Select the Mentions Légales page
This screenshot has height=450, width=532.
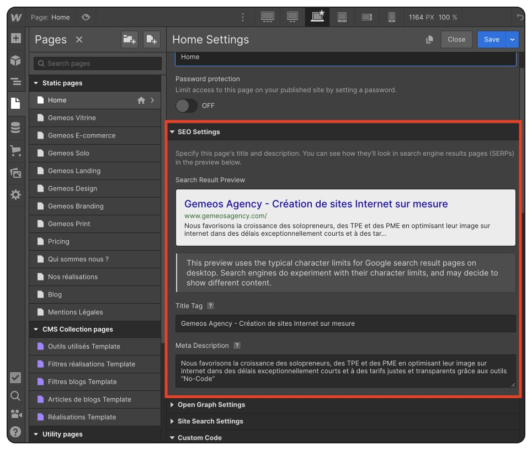click(95, 312)
